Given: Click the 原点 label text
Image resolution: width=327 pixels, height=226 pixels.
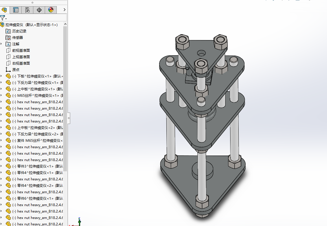Looking at the screenshot, I should [16, 70].
